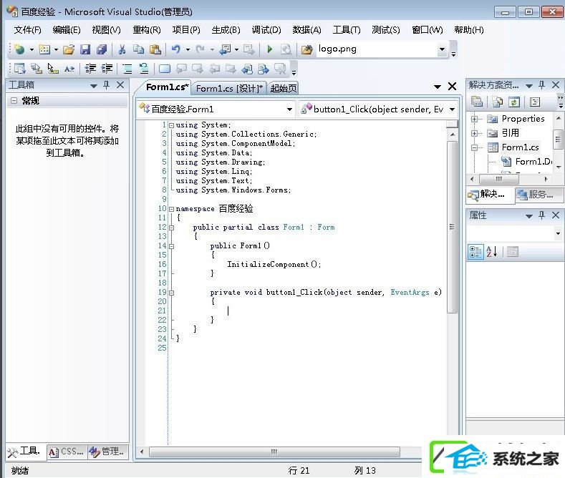Switch to the CSS... bottom tab
565x478 pixels.
(67, 452)
